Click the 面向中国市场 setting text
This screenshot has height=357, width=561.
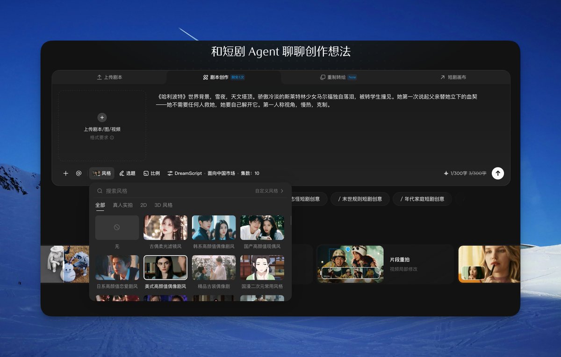click(x=221, y=173)
